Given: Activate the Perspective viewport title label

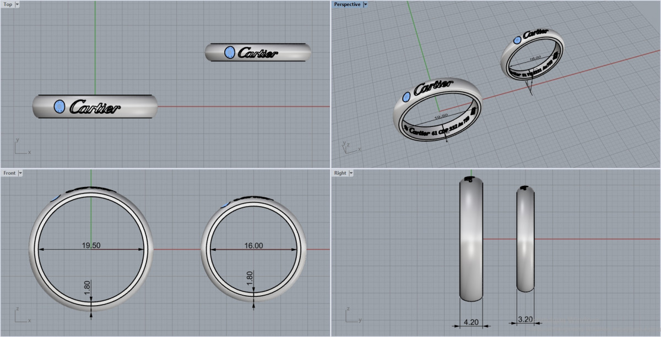Looking at the screenshot, I should pos(347,4).
